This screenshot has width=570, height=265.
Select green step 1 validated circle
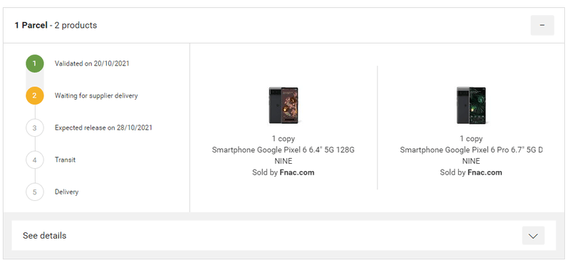coord(34,63)
